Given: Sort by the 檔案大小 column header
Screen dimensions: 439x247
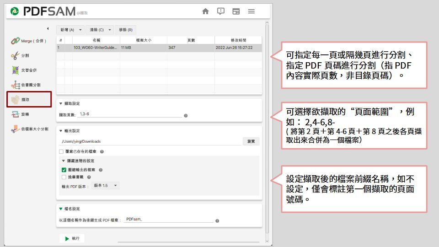Looking at the screenshot, I should pos(144,40).
